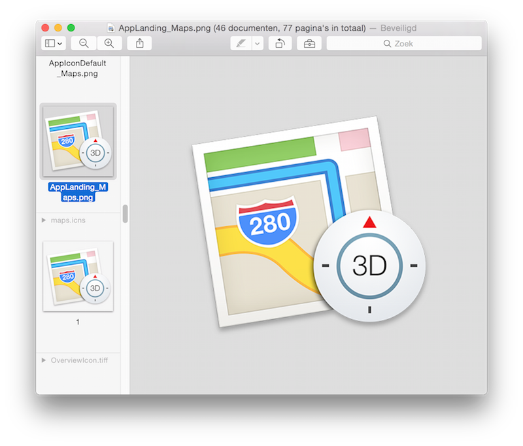The width and height of the screenshot is (523, 446).
Task: Focus the Zoek search field
Action: click(x=404, y=43)
